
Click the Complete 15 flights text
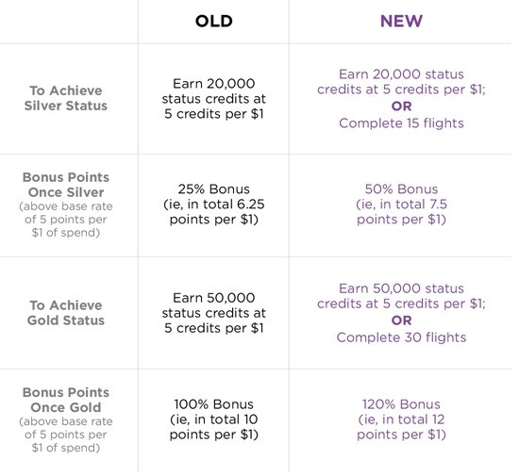point(401,123)
